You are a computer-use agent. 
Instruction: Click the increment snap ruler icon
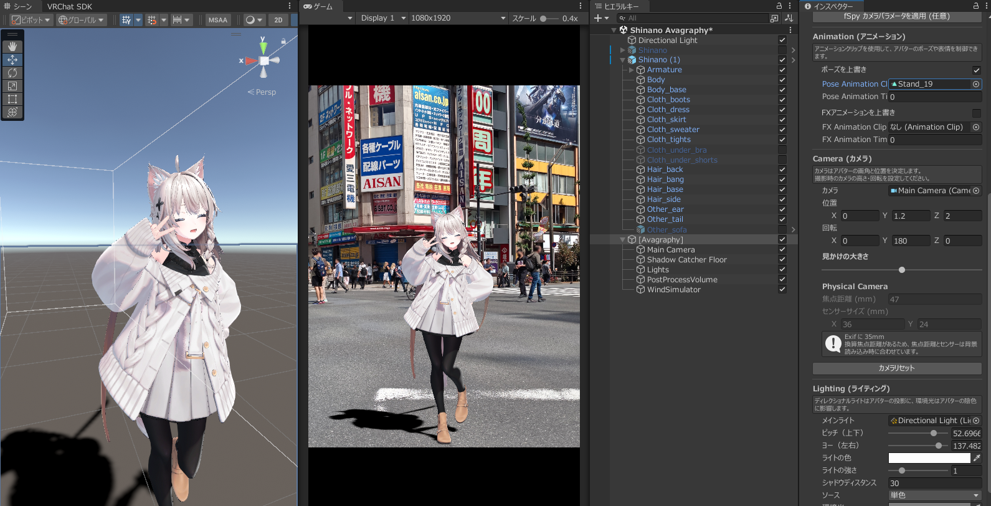(178, 20)
